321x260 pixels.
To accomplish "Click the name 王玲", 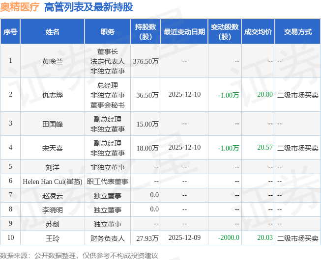I will click(53, 238).
